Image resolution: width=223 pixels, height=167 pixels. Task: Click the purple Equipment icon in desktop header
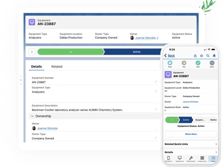coord(32,22)
